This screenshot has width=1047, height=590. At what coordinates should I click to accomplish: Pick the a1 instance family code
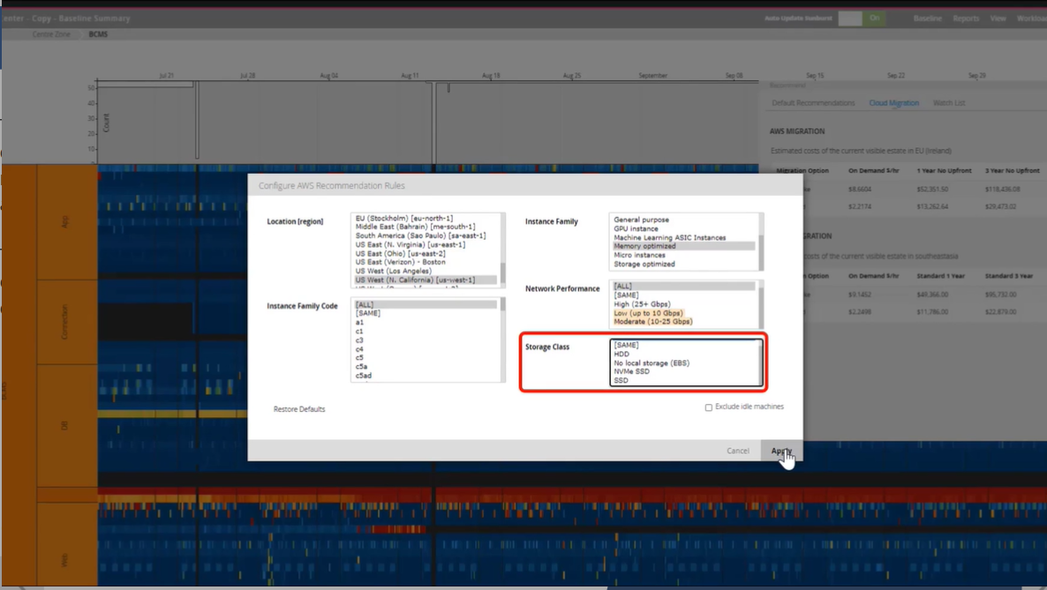pyautogui.click(x=359, y=323)
